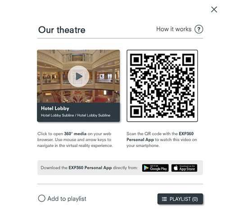
Task: Play the Hotel Lobby 360 video
Action: pyautogui.click(x=78, y=76)
